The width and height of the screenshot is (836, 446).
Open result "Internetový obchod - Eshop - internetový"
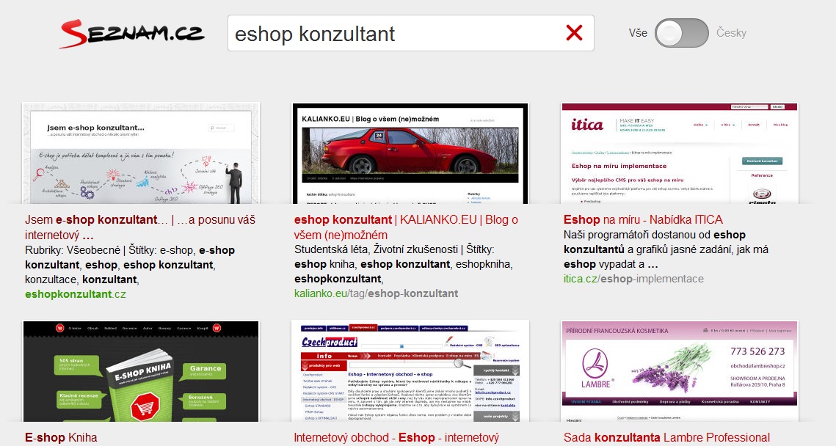396,438
